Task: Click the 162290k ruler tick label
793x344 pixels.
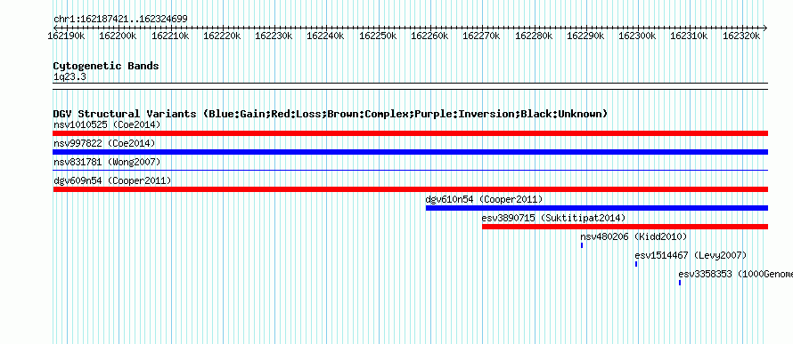Action: point(585,36)
